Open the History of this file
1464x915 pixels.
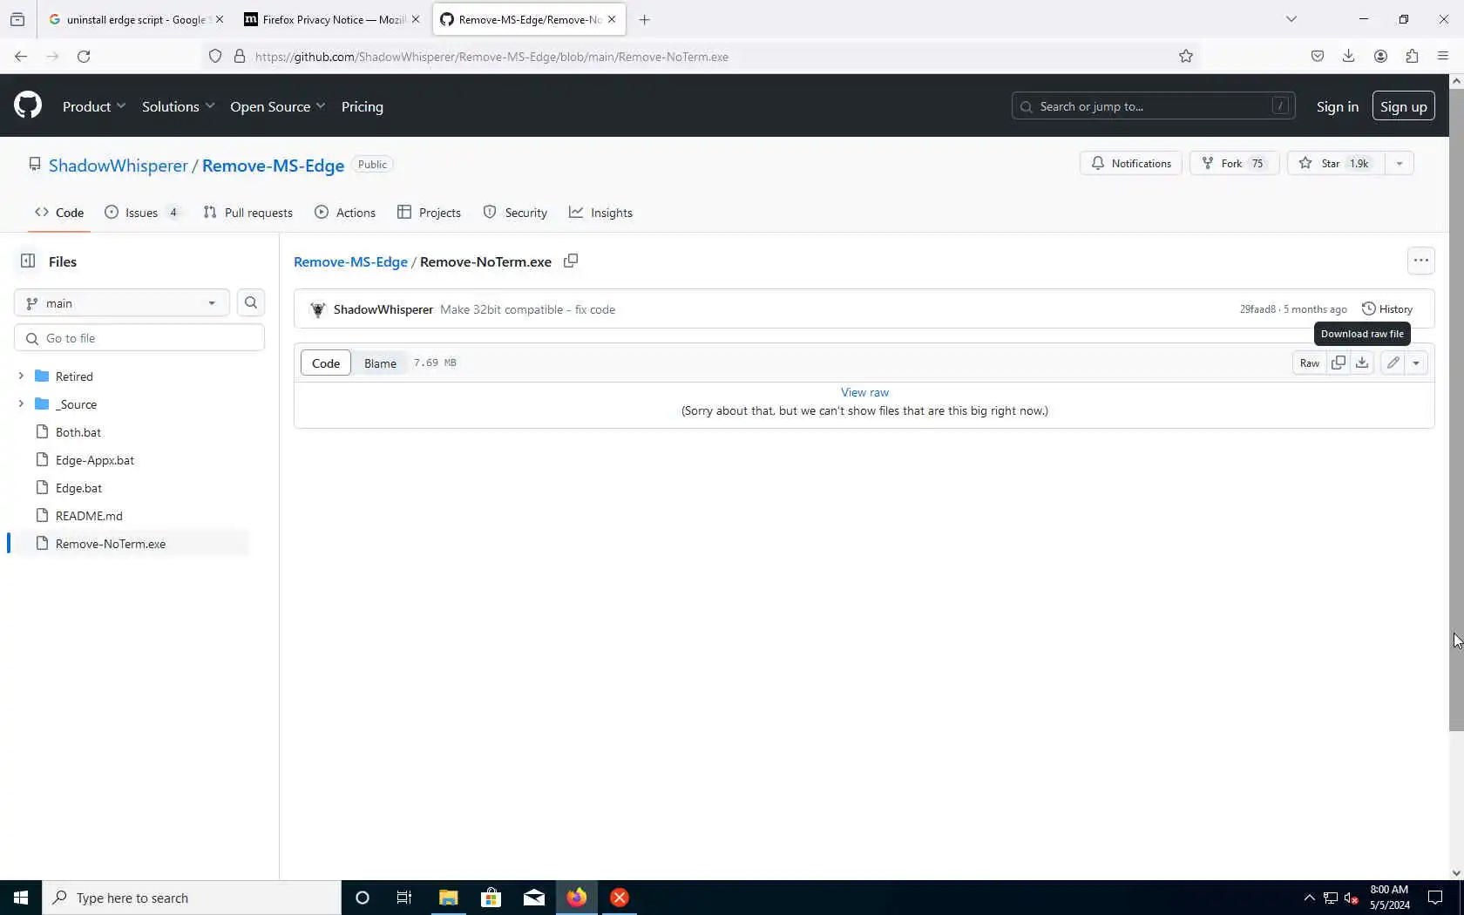pyautogui.click(x=1387, y=308)
